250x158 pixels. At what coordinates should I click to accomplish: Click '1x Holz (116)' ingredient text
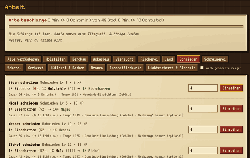click(63, 151)
